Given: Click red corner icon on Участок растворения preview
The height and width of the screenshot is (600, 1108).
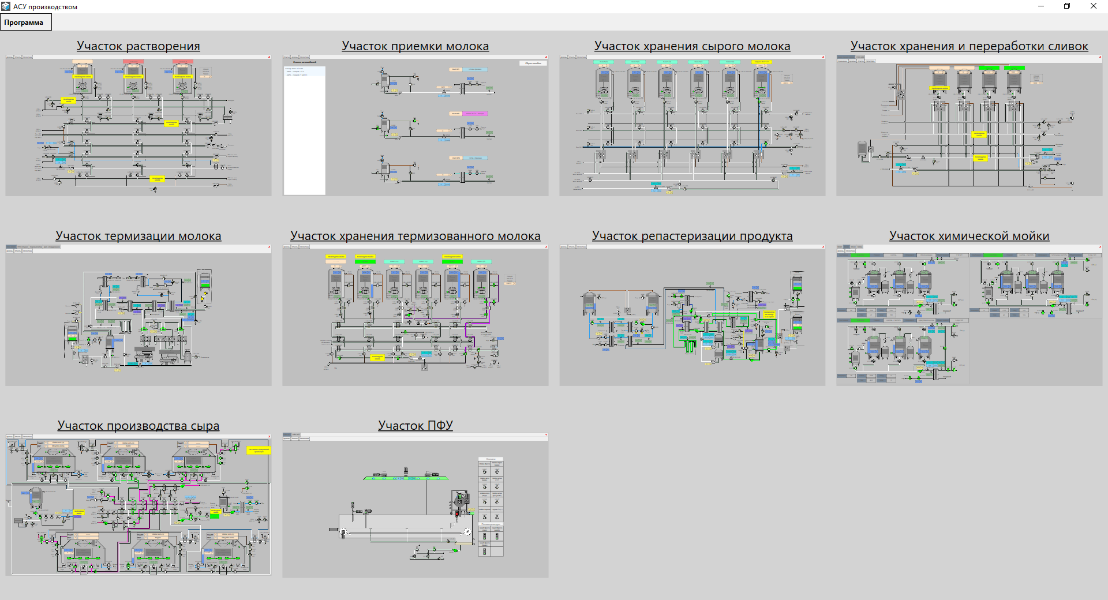Looking at the screenshot, I should click(x=269, y=57).
